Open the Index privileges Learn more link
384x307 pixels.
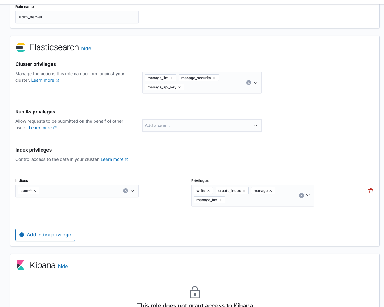(x=114, y=159)
